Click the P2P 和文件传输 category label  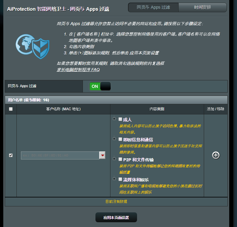pyautogui.click(x=139, y=160)
